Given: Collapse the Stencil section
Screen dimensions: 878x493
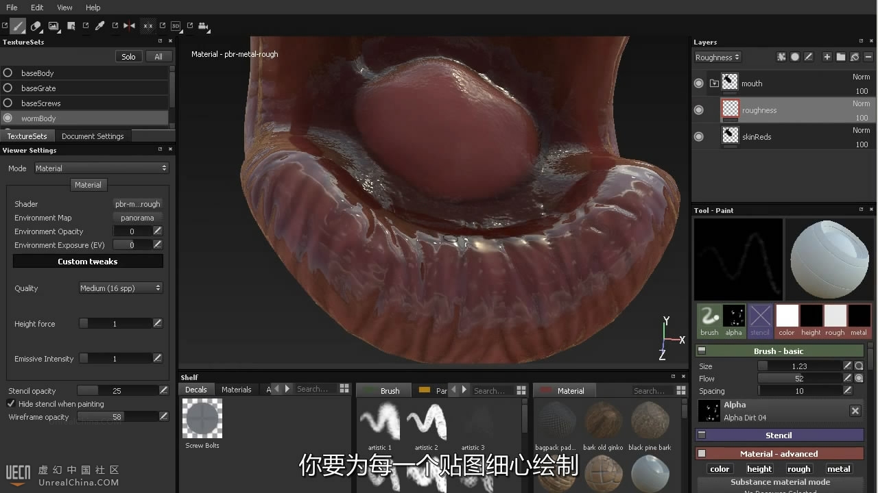Looking at the screenshot, I should click(x=702, y=435).
